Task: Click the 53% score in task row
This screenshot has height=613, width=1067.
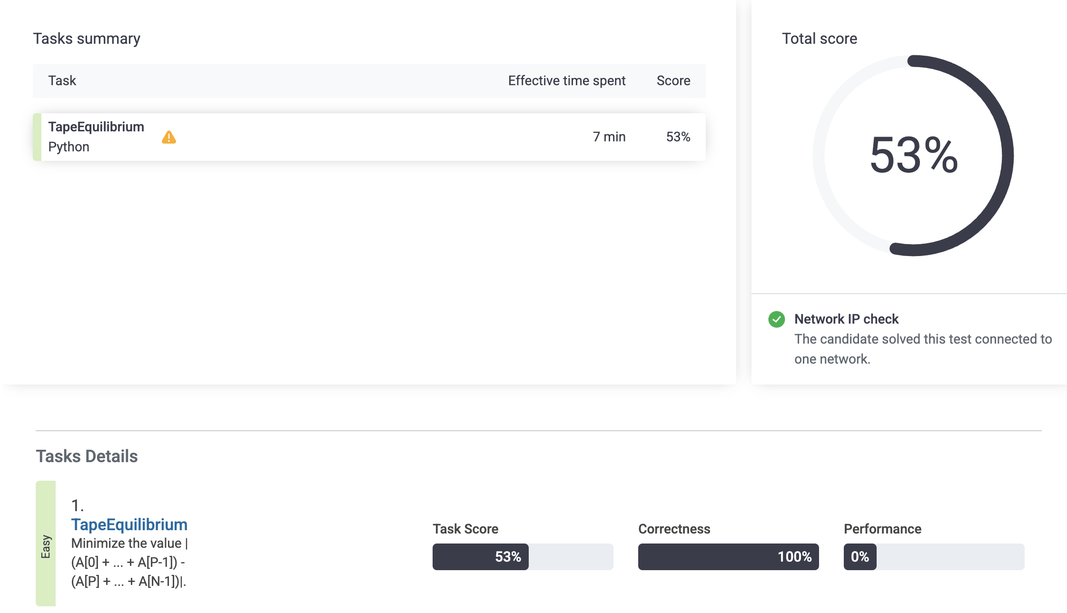Action: tap(678, 137)
